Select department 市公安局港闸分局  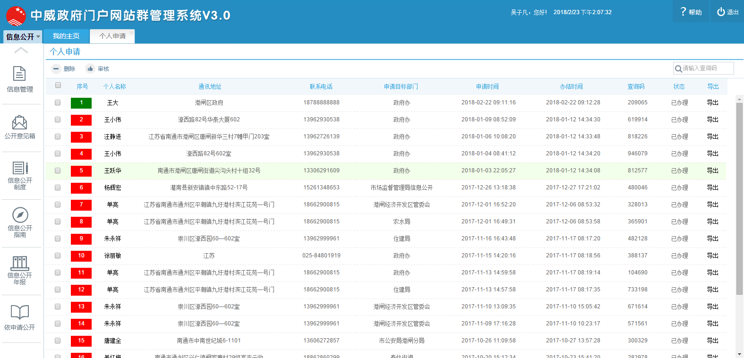(402, 341)
